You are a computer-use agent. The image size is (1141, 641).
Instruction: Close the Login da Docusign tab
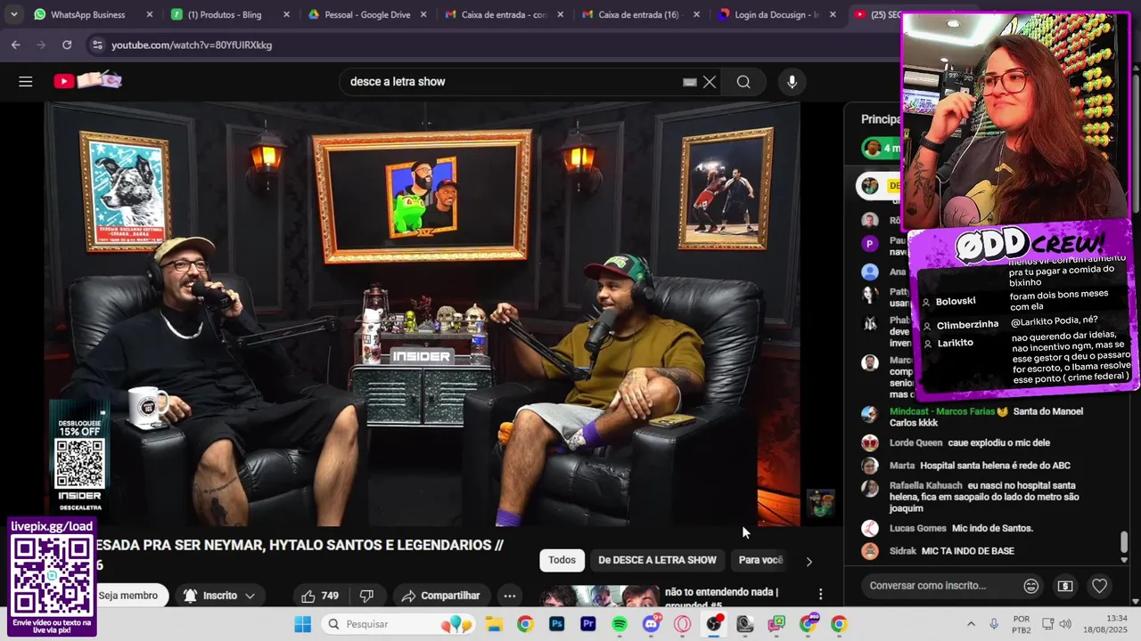[x=833, y=14]
